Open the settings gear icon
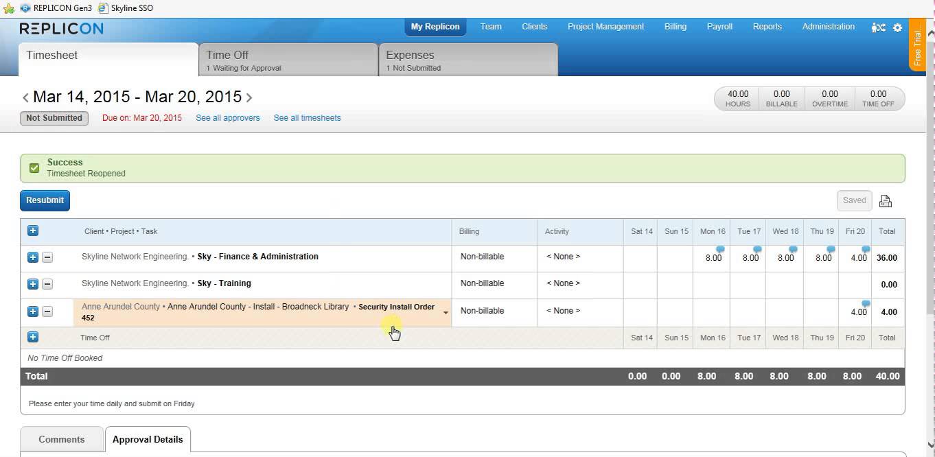 coord(897,27)
